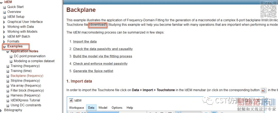Screen dimensions: 278x113
Task: Open the Training (time) example
Action: pos(21,71)
